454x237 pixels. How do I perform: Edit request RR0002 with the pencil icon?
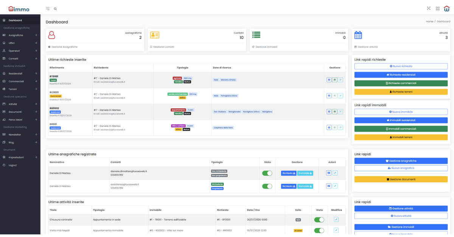[340, 112]
